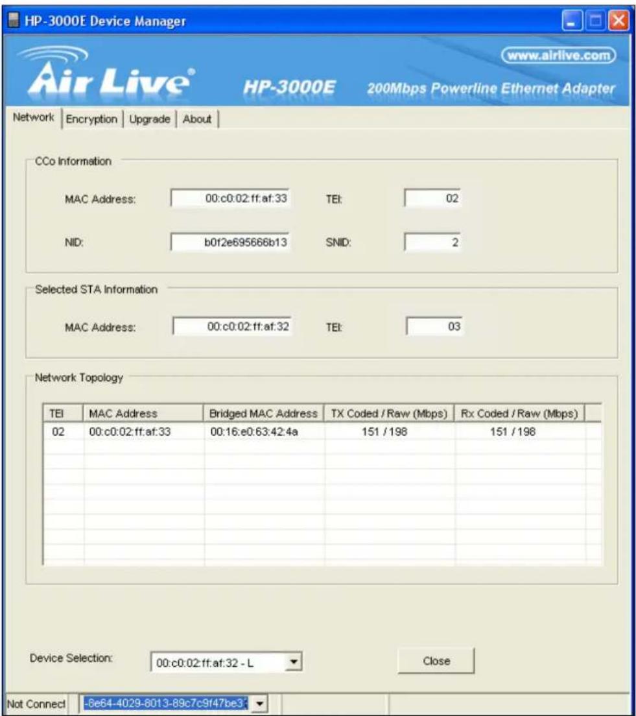Click bridged MAC 00:16:e0:63:42:4a cell

click(254, 431)
